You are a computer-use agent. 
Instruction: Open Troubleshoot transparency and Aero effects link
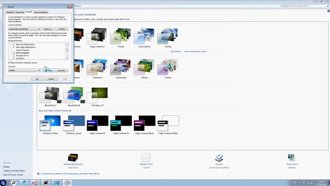click(70, 174)
